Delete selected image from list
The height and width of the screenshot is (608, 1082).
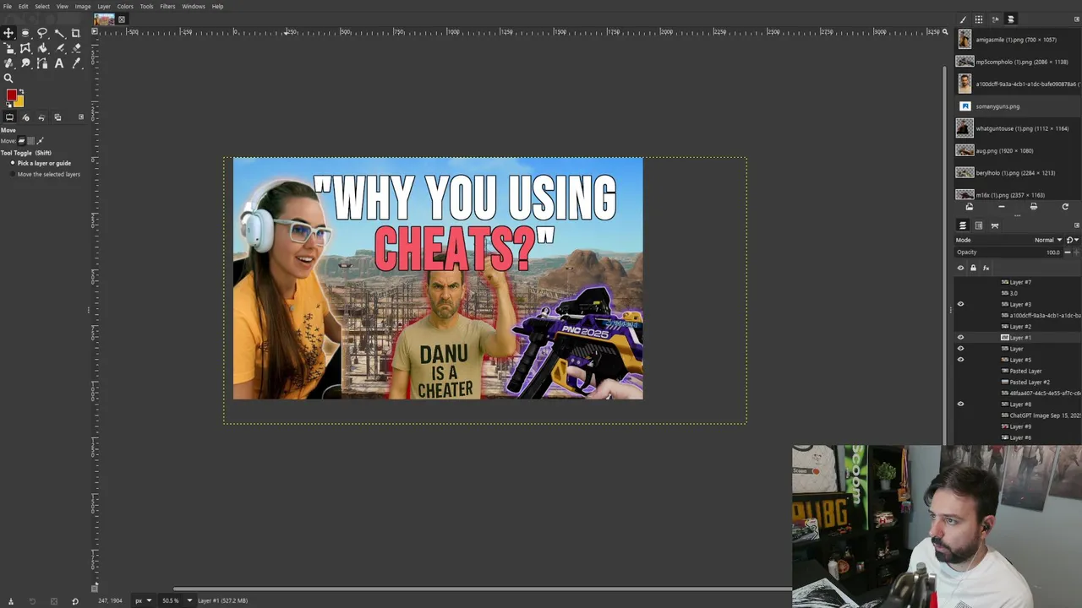pyautogui.click(x=1002, y=207)
